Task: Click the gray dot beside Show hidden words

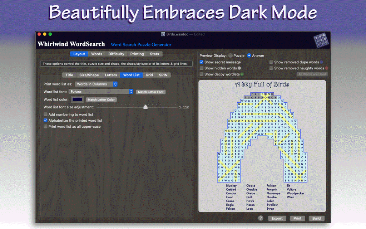Action: click(239, 68)
